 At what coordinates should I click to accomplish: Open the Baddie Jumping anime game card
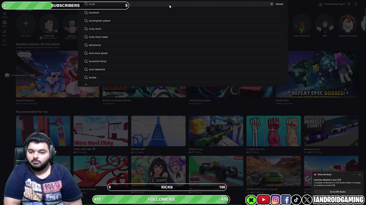[158, 171]
